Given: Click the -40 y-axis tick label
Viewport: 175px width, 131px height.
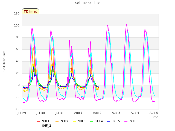Looking at the screenshot, I should pos(17,109).
